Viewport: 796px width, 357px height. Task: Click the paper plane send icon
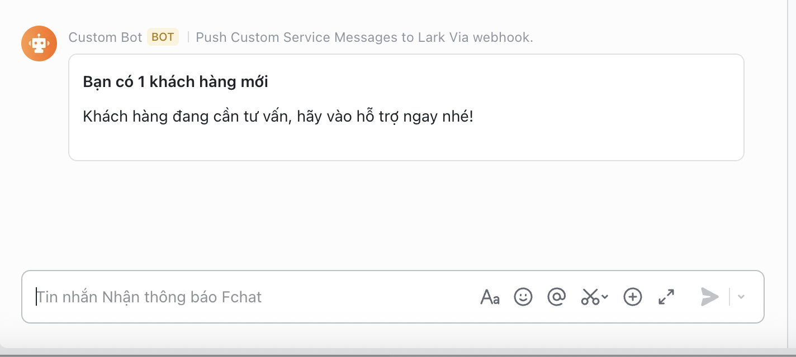(x=709, y=297)
